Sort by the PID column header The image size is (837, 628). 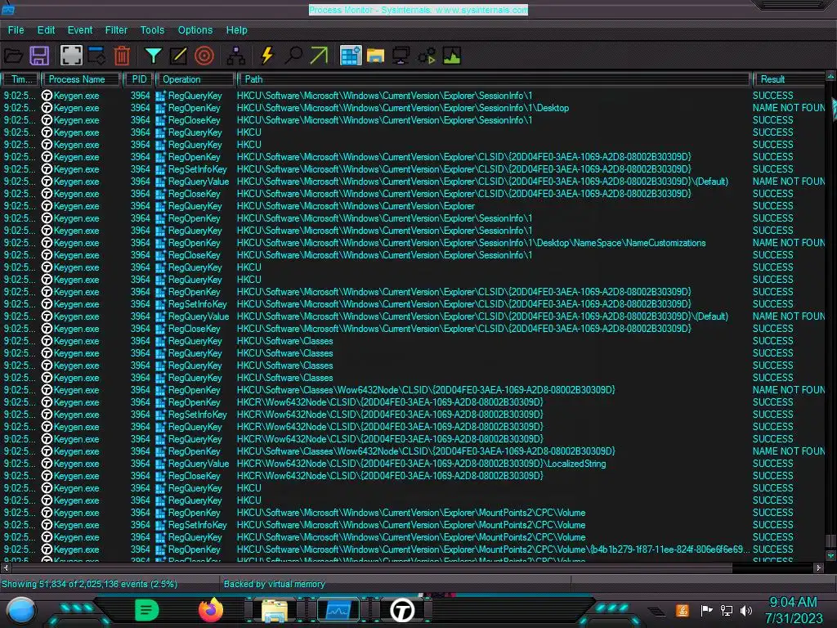(139, 79)
